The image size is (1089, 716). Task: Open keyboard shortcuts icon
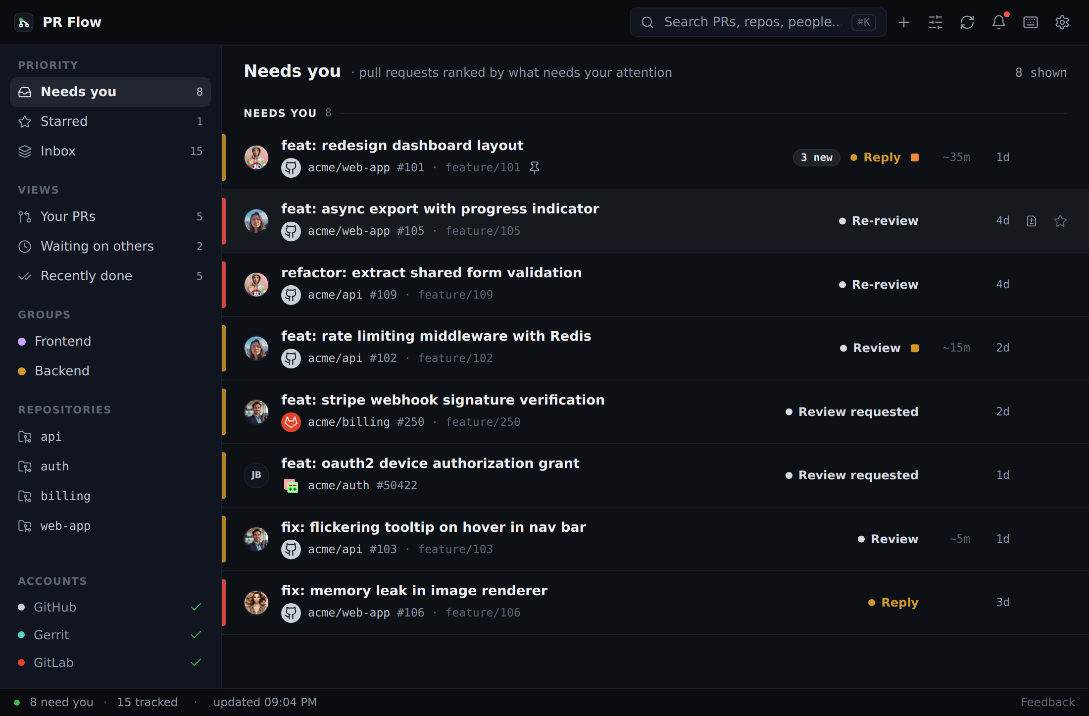pos(1031,22)
